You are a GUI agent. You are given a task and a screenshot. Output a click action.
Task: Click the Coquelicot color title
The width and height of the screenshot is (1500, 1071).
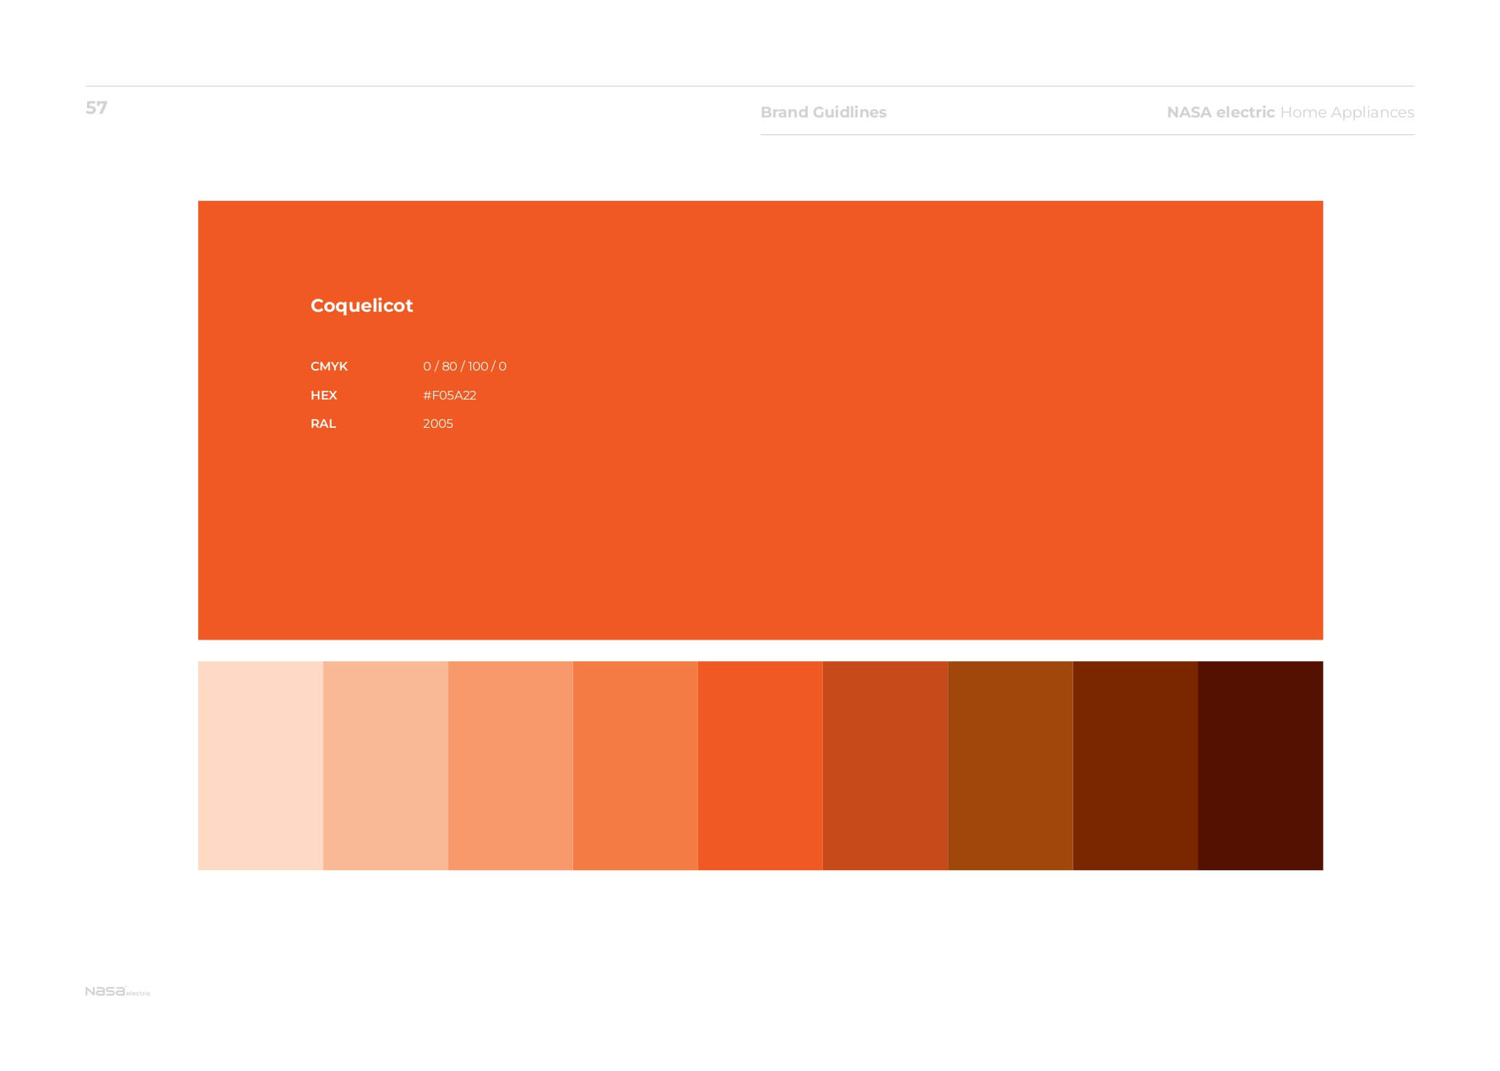click(361, 306)
